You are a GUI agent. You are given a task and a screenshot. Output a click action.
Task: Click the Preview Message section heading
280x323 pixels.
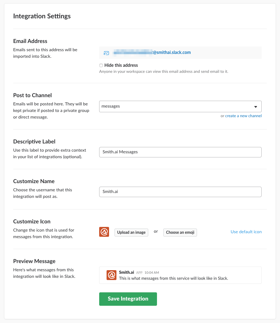(34, 261)
